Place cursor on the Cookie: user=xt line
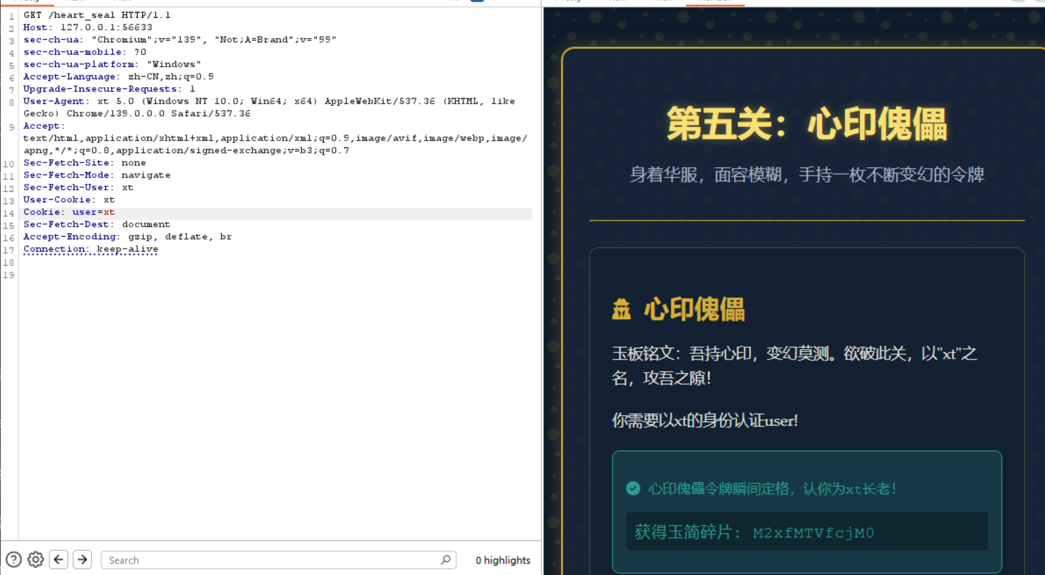The width and height of the screenshot is (1045, 575). point(69,212)
